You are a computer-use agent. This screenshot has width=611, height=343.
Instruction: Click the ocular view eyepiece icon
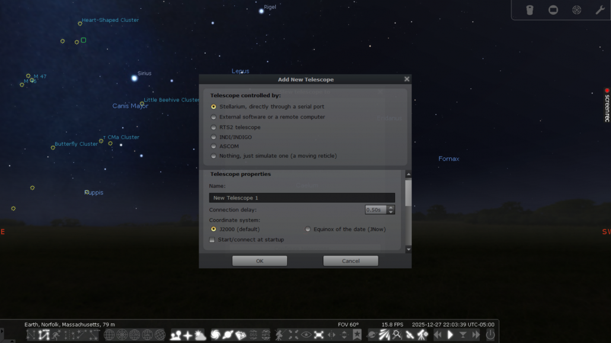(x=530, y=10)
